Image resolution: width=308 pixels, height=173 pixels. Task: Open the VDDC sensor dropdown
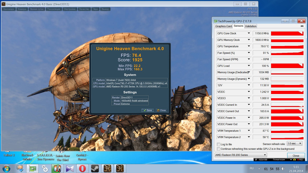[x=249, y=92]
